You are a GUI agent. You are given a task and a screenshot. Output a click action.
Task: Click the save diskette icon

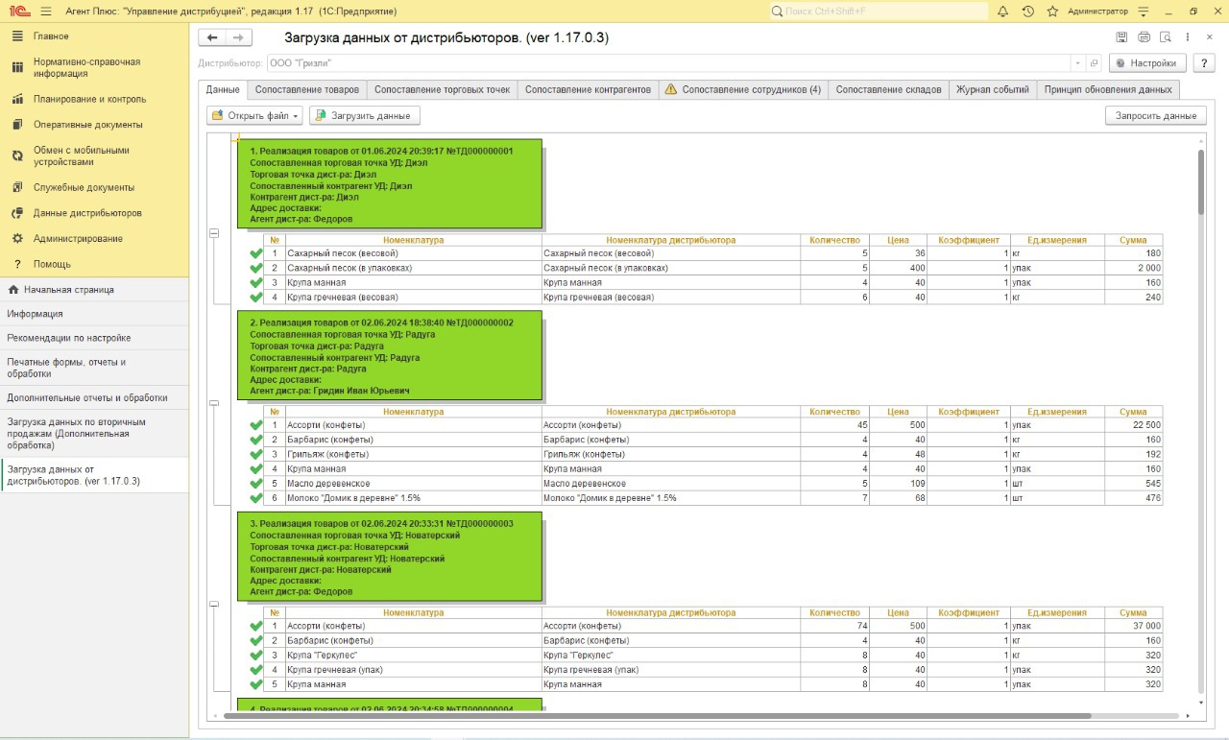pyautogui.click(x=1121, y=37)
